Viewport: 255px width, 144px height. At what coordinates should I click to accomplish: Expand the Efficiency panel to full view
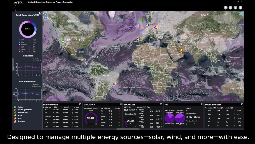pyautogui.click(x=120, y=105)
